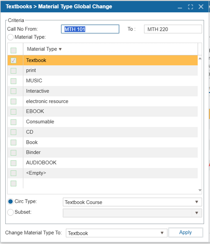The image size is (210, 244).
Task: Select the Material Type radio button
Action: click(x=10, y=37)
